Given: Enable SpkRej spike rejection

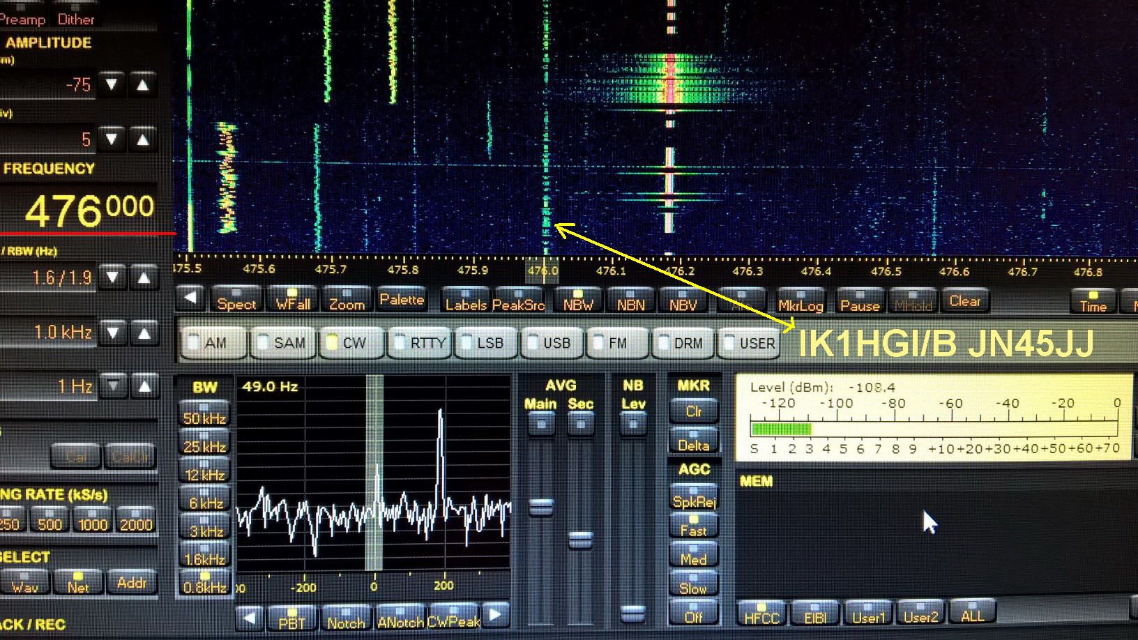Looking at the screenshot, I should click(x=694, y=497).
